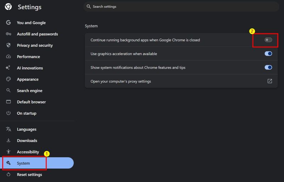Open the Search engine settings page
This screenshot has height=182, width=284.
[29, 91]
